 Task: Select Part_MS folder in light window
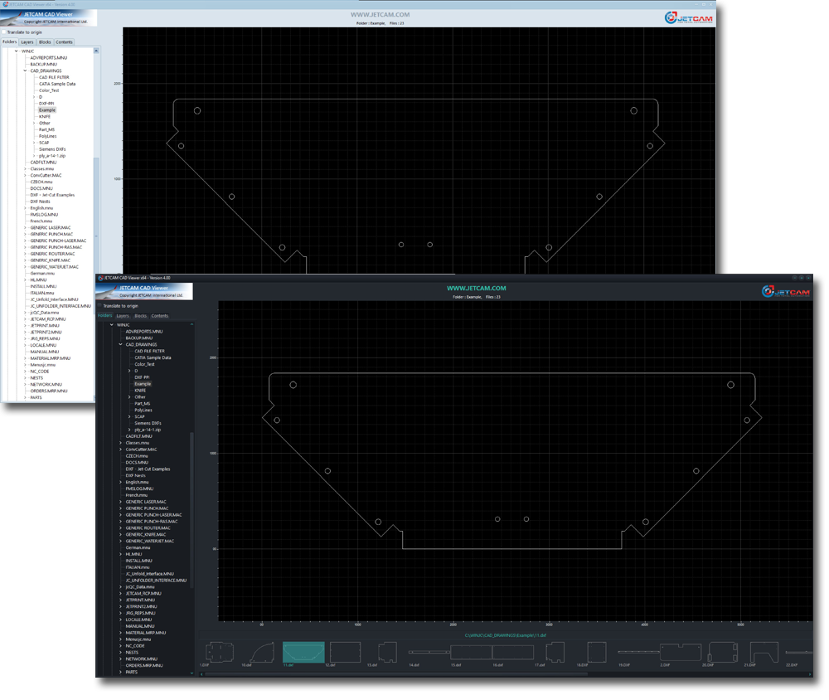point(46,129)
